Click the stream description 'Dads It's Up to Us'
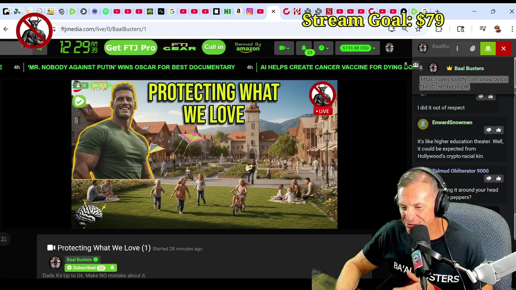The width and height of the screenshot is (516, 290). 94,275
